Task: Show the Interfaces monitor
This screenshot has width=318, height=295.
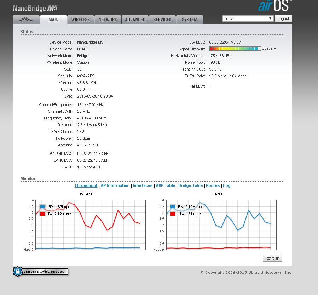Action: 143,185
